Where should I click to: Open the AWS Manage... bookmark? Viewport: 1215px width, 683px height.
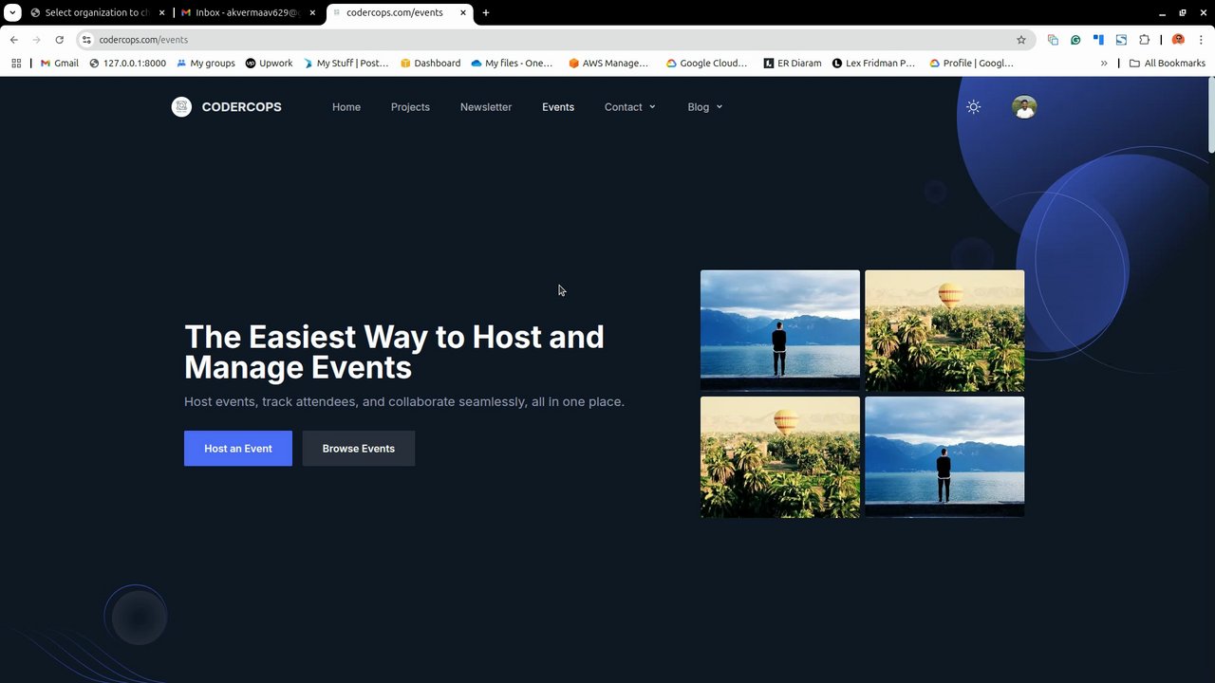(608, 64)
